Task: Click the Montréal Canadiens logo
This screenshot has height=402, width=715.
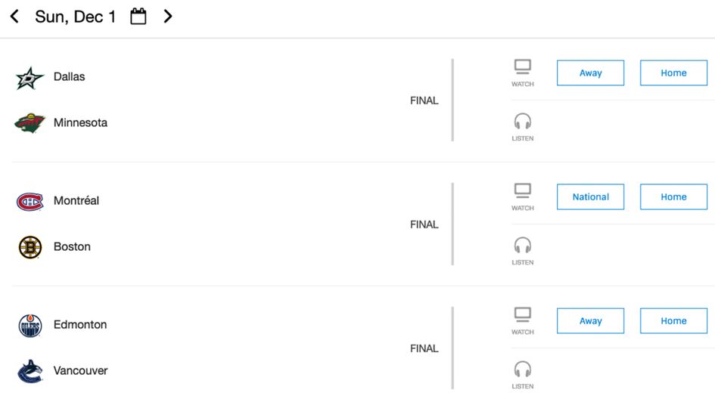Action: 30,201
